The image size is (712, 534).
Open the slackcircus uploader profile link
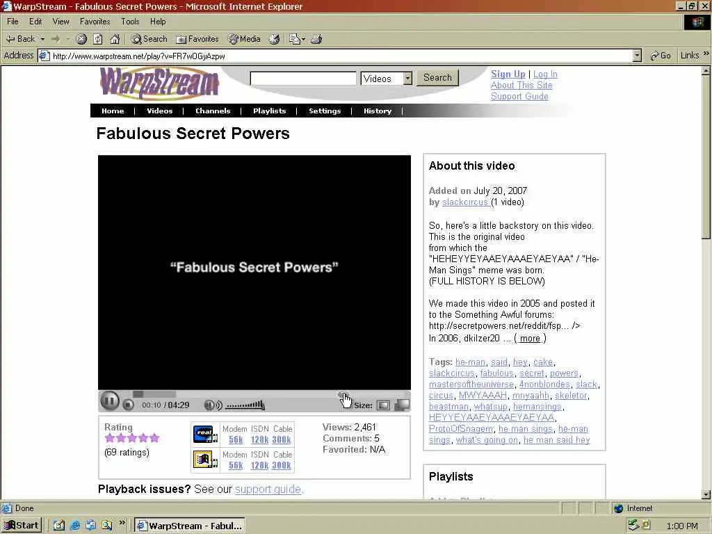pos(465,202)
